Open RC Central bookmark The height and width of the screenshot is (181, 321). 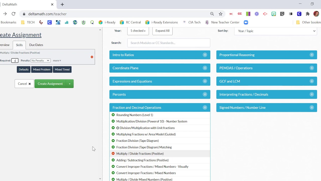coord(130,22)
